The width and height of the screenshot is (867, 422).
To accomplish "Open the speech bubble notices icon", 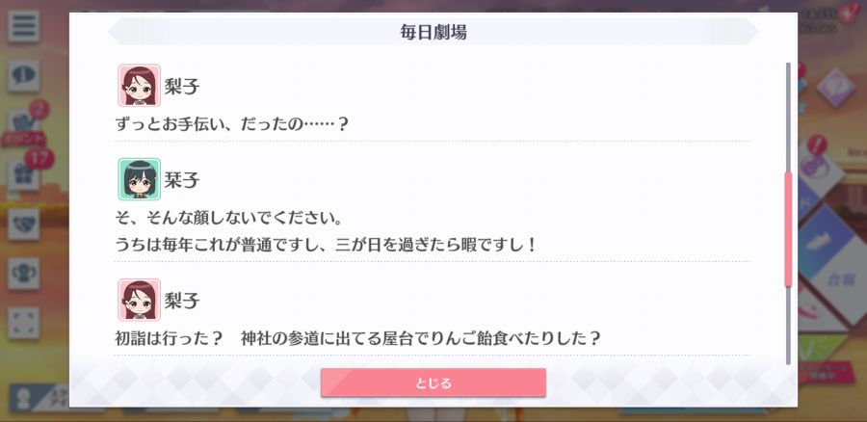I will coord(23,76).
